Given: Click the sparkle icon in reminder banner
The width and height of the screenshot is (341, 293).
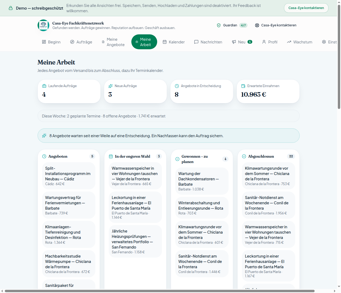Looking at the screenshot, I should (x=44, y=136).
